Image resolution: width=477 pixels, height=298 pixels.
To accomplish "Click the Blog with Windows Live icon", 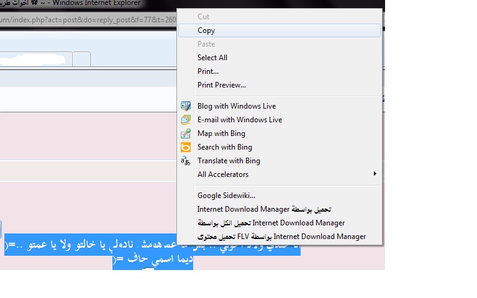I will pos(186,106).
